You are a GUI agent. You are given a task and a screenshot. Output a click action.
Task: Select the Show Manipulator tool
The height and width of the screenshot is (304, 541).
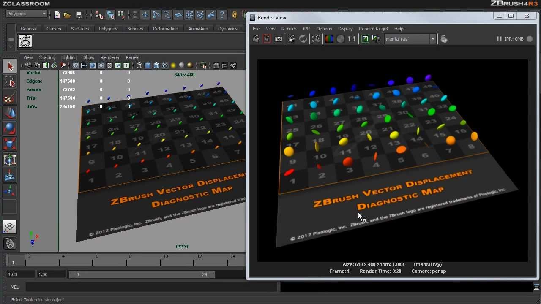10,191
